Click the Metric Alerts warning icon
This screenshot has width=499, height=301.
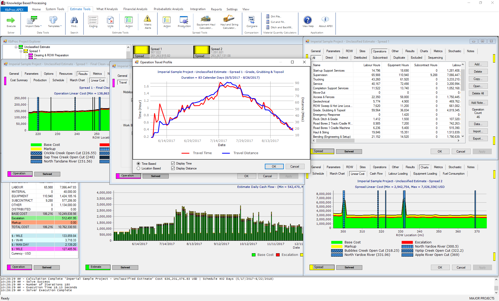pos(148,19)
